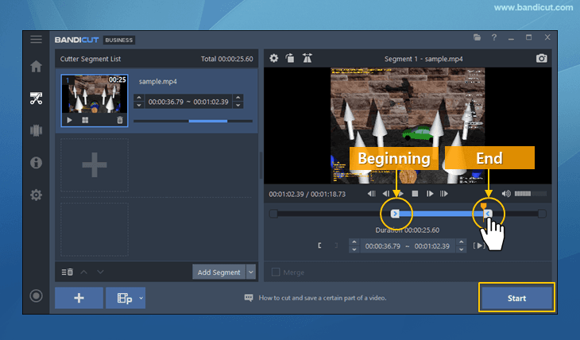
Task: Enable the Merge checkbox
Action: tap(276, 272)
